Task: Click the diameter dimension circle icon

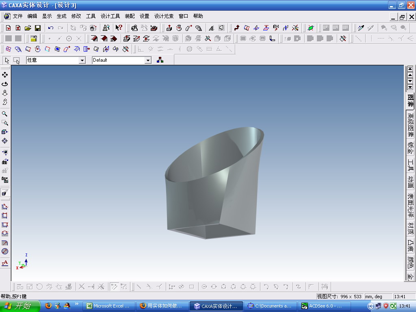Action: pyautogui.click(x=5, y=251)
